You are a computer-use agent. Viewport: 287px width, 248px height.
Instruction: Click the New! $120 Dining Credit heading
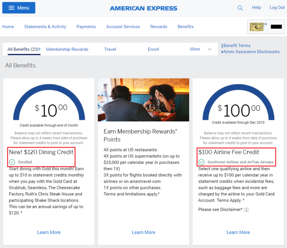pyautogui.click(x=41, y=152)
